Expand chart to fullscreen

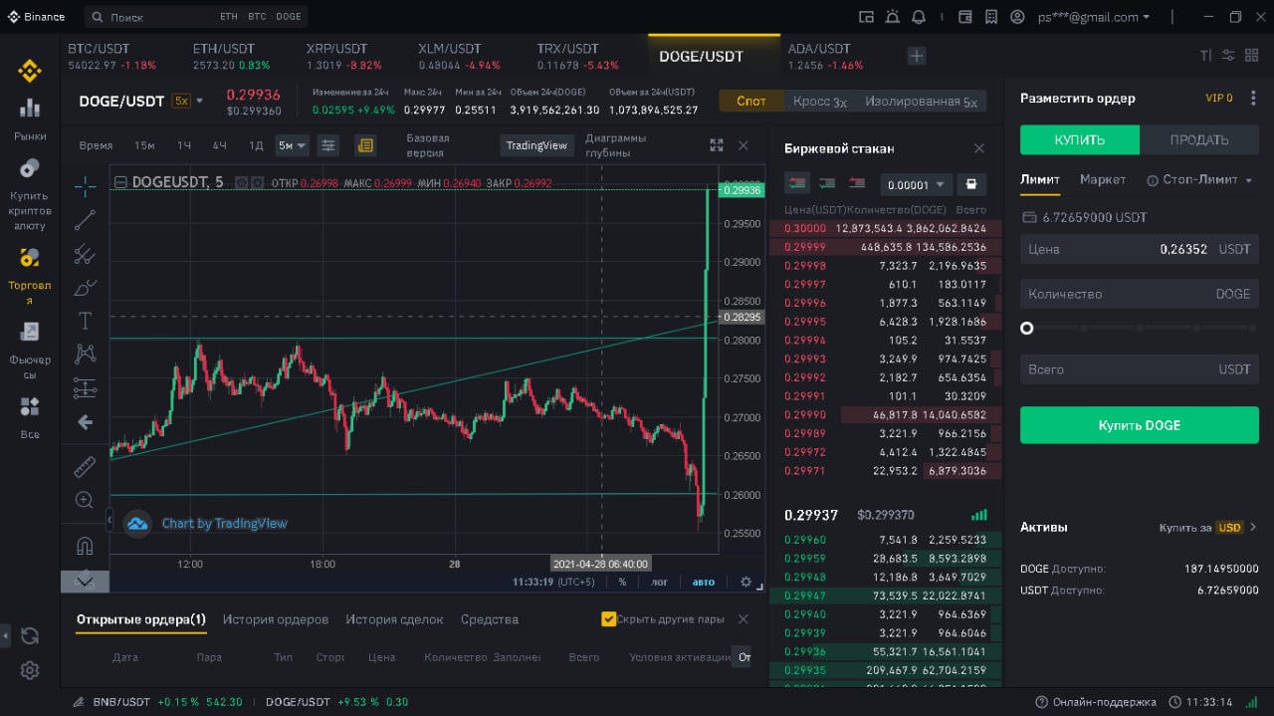[716, 145]
